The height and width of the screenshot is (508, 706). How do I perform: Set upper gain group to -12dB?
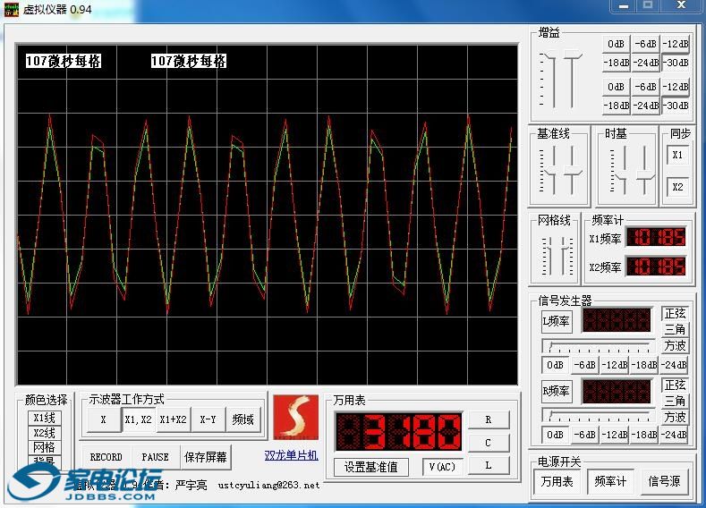[x=676, y=44]
